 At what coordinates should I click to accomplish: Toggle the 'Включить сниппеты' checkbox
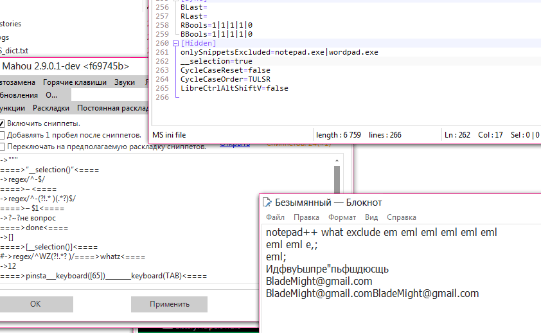(x=2, y=123)
